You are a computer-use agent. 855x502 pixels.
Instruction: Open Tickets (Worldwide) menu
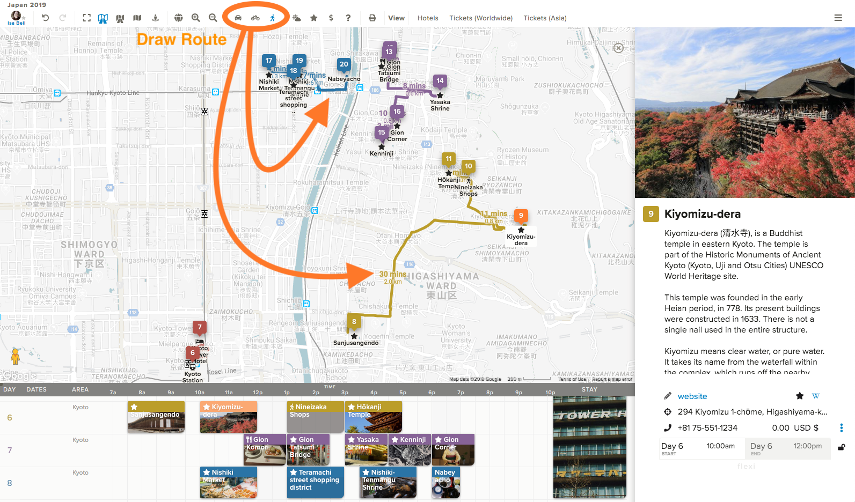(481, 18)
